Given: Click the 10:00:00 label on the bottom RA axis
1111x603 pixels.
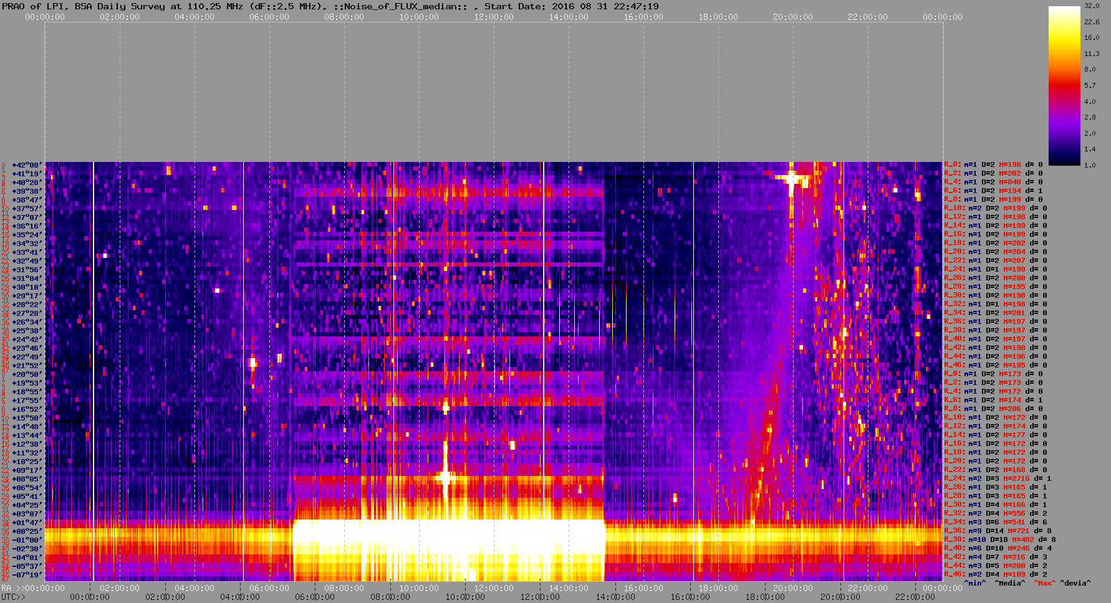Looking at the screenshot, I should (419, 588).
